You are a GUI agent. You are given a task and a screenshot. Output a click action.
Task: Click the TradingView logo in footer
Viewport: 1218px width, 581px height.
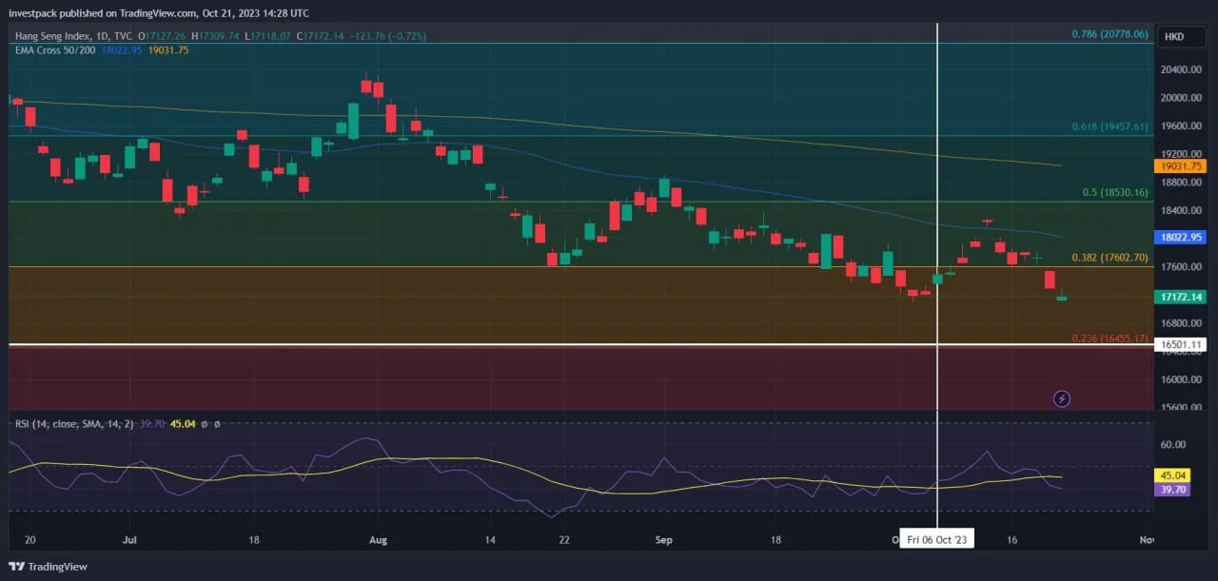pos(48,567)
